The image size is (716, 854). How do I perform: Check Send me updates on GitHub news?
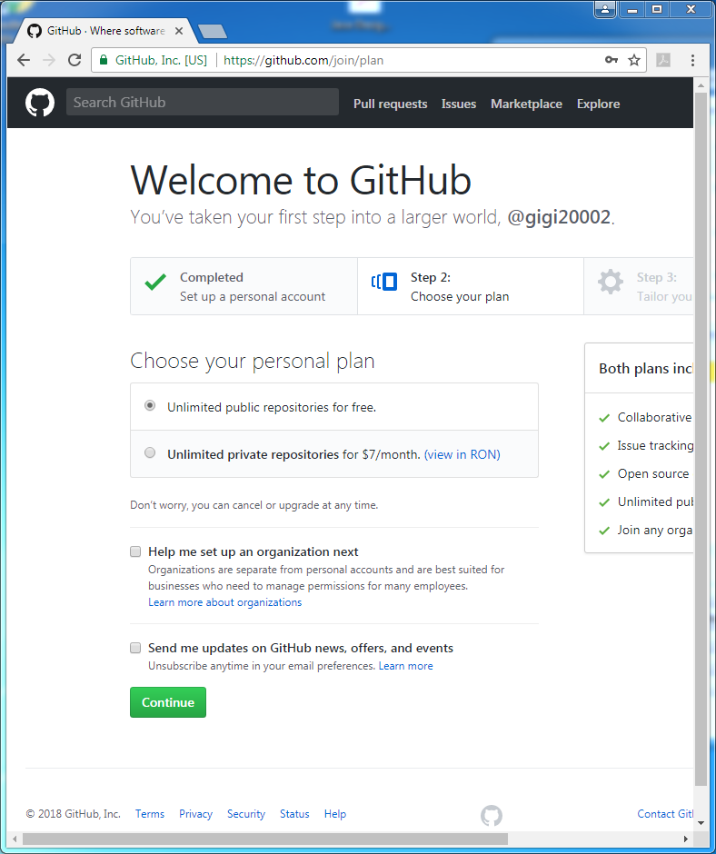(135, 648)
